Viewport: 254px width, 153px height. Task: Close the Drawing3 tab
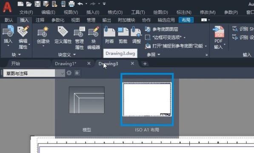(132, 63)
